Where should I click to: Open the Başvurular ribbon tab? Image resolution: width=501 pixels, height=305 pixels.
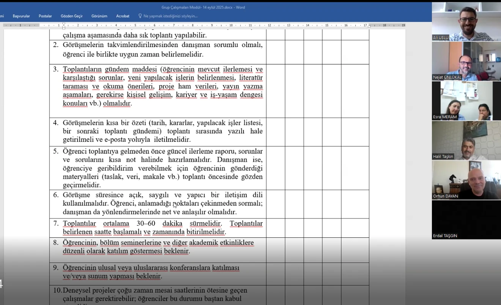[21, 16]
